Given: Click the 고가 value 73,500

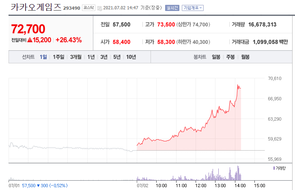Looking at the screenshot, I should [x=166, y=24].
